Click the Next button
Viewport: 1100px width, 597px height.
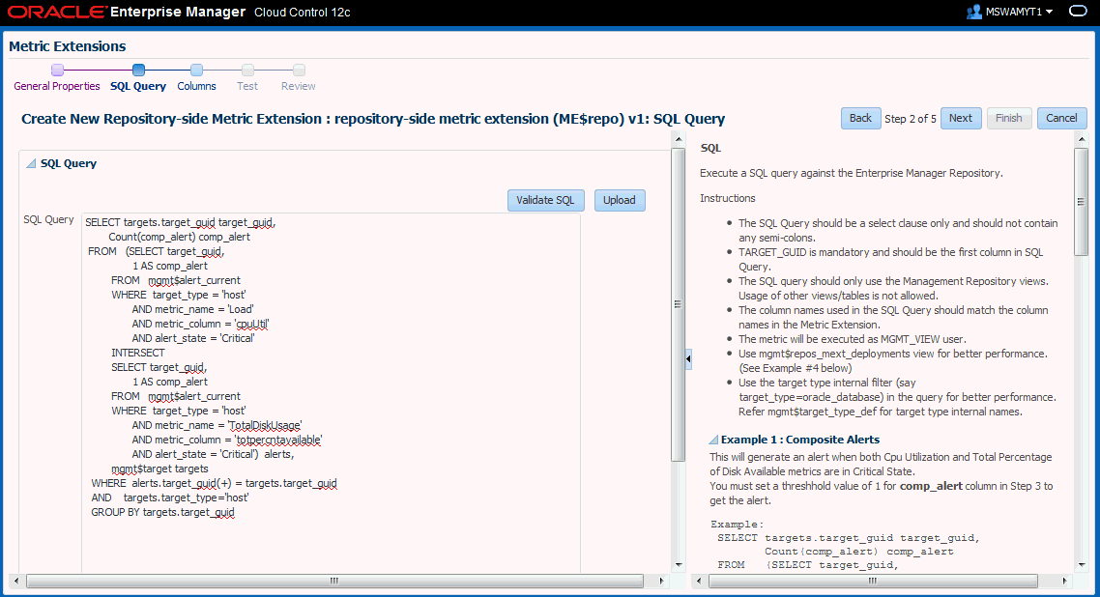(961, 119)
